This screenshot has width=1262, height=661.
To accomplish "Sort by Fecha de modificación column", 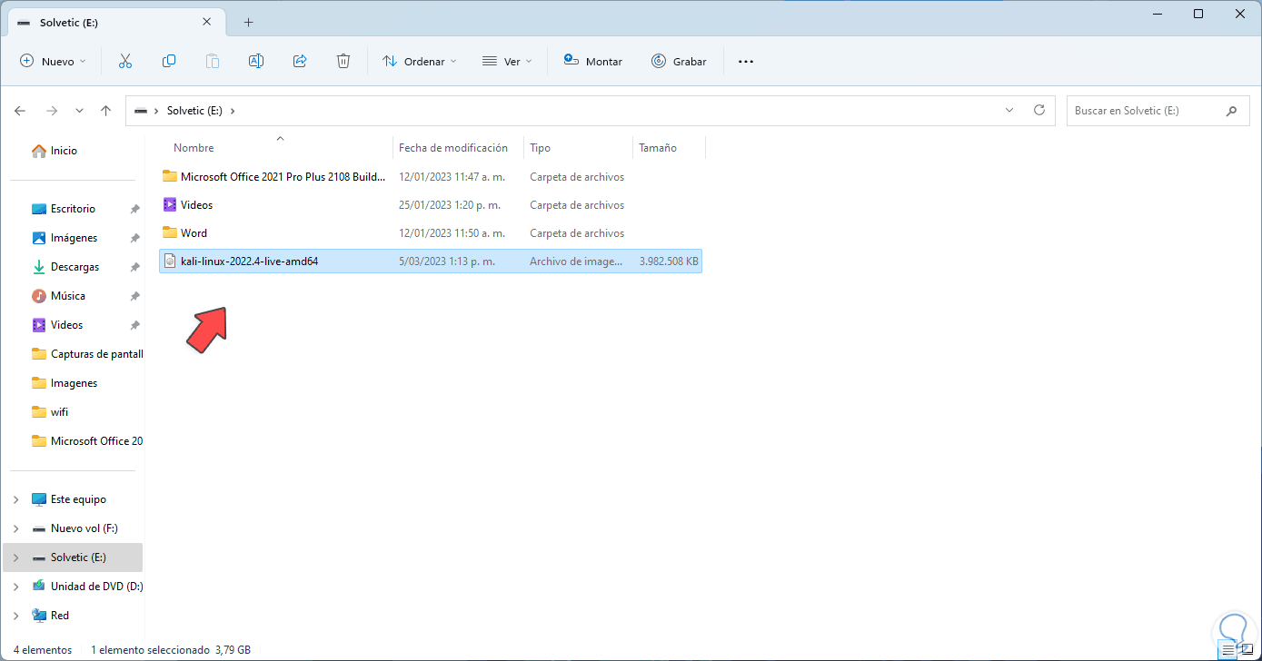I will pos(453,148).
